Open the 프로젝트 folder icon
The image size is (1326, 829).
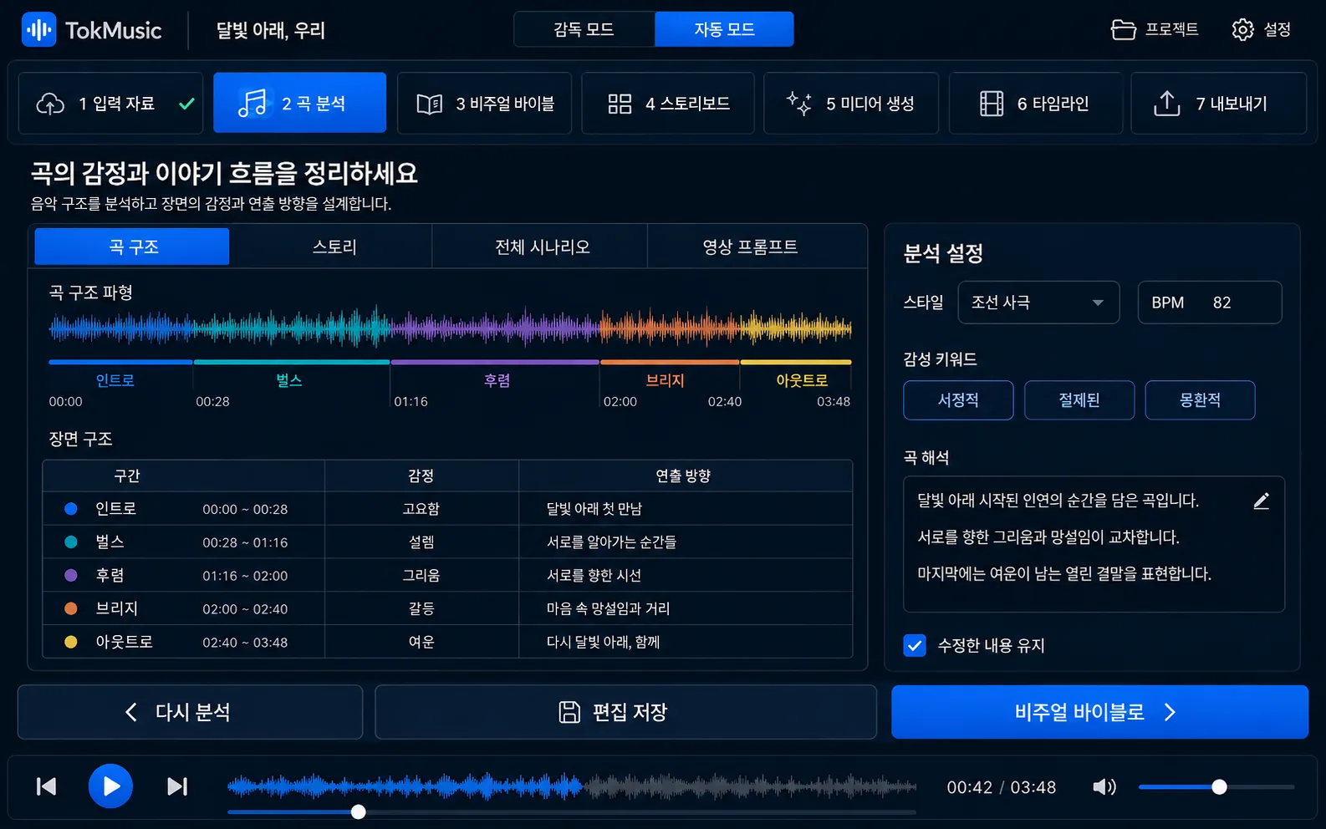click(1123, 30)
